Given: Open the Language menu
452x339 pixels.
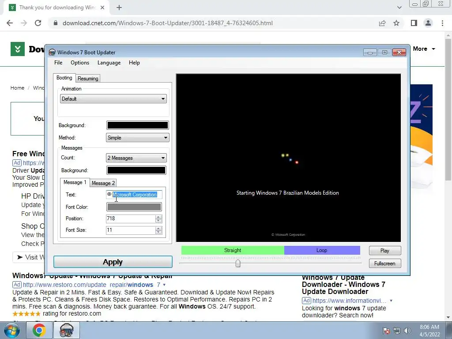Looking at the screenshot, I should point(109,63).
